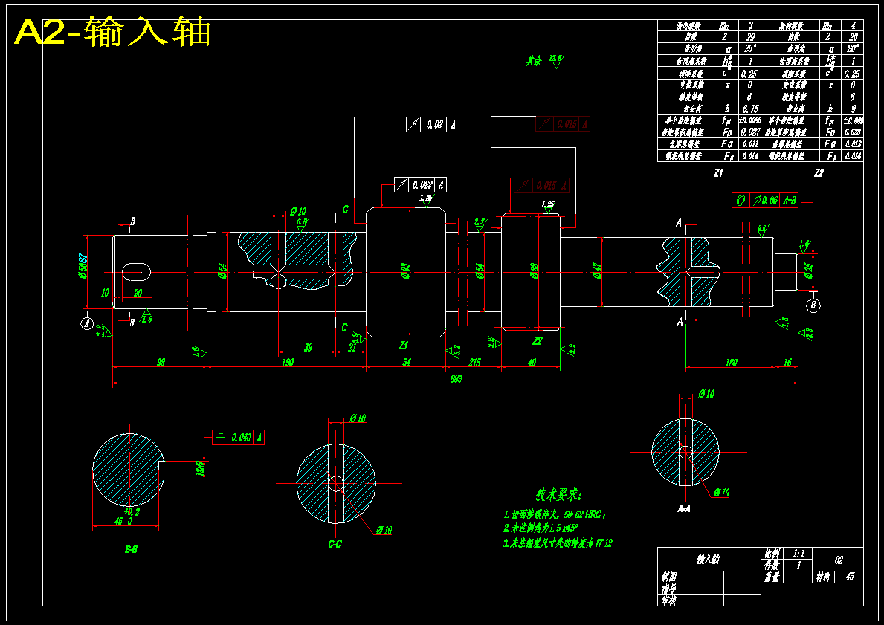Image resolution: width=884 pixels, height=625 pixels.
Task: Select the "Ø50S7" diameter dimension
Action: click(x=83, y=266)
